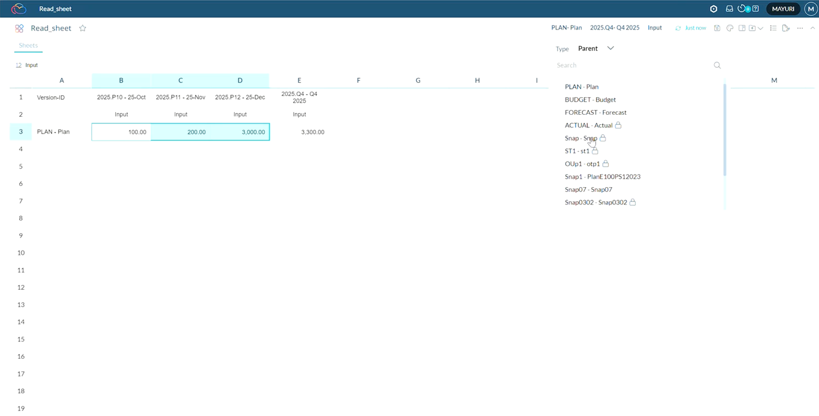The height and width of the screenshot is (416, 819).
Task: Open the help question mark icon
Action: coord(756,9)
